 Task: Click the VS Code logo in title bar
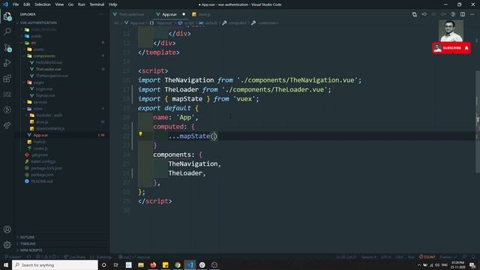(x=5, y=4)
